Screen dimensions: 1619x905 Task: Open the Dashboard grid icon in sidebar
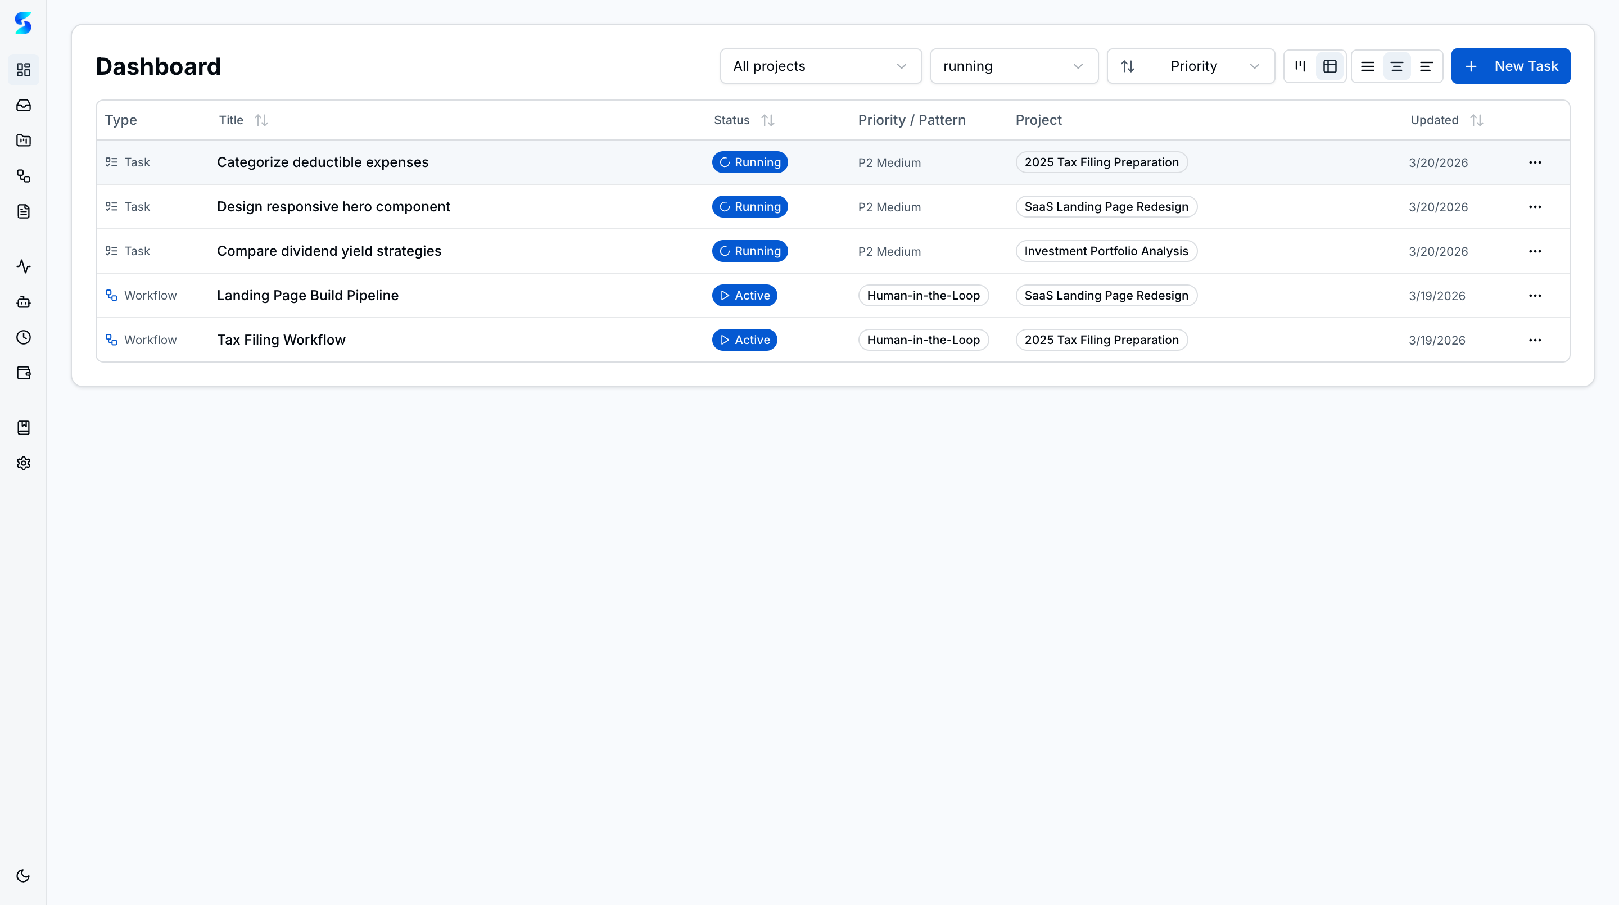(x=23, y=69)
